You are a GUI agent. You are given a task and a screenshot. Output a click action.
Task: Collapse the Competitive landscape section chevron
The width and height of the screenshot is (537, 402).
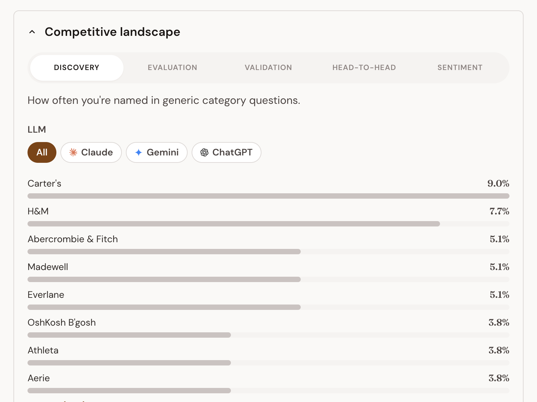(32, 32)
